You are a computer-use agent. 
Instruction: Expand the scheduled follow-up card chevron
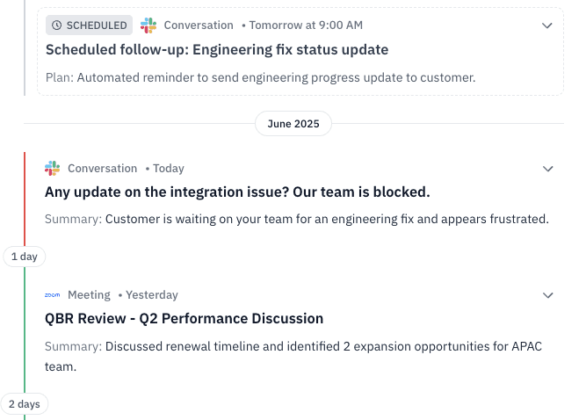548,25
